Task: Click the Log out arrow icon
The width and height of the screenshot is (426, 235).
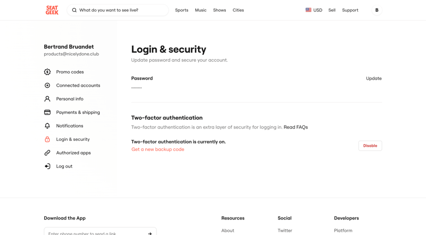Action: pyautogui.click(x=47, y=166)
